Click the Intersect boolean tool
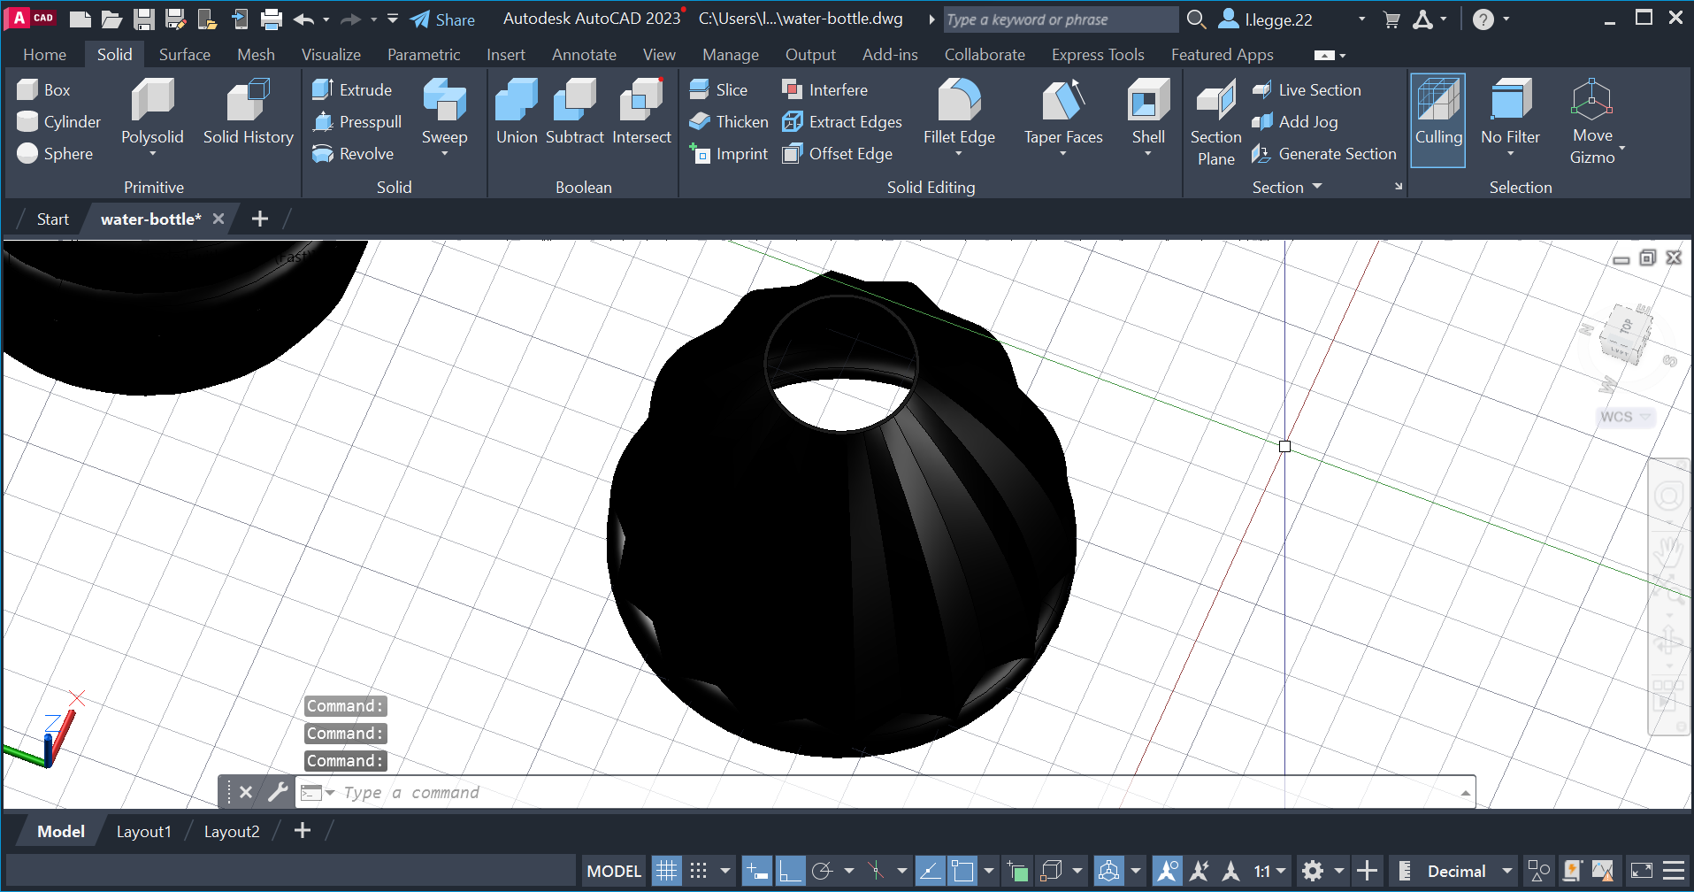This screenshot has height=892, width=1694. 642,111
